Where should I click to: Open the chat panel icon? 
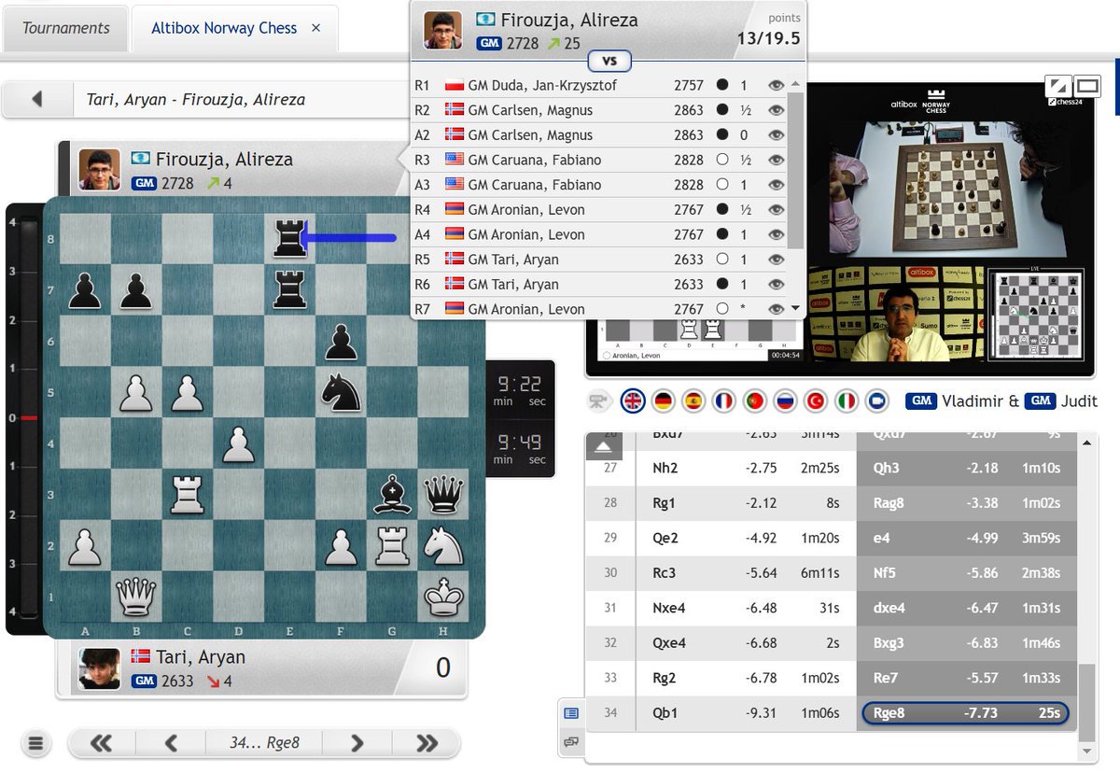pyautogui.click(x=572, y=741)
